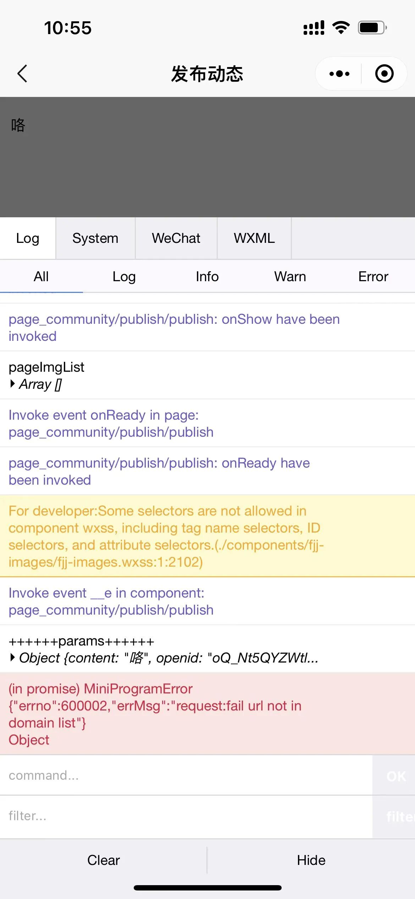Click the yellow selectors warning message
The height and width of the screenshot is (899, 415).
(x=207, y=536)
